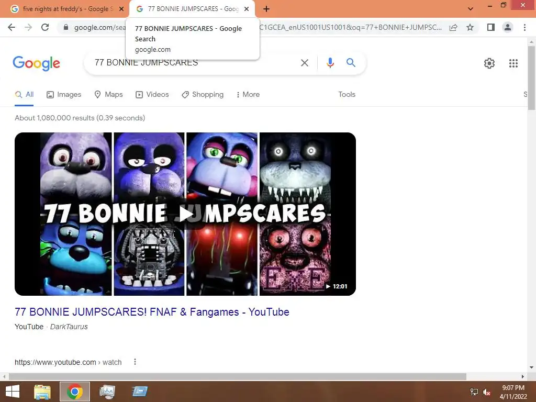Image resolution: width=536 pixels, height=402 pixels.
Task: Open the 77 BONNIE JUMPSCARES! FNAF & Fangames link
Action: click(152, 312)
